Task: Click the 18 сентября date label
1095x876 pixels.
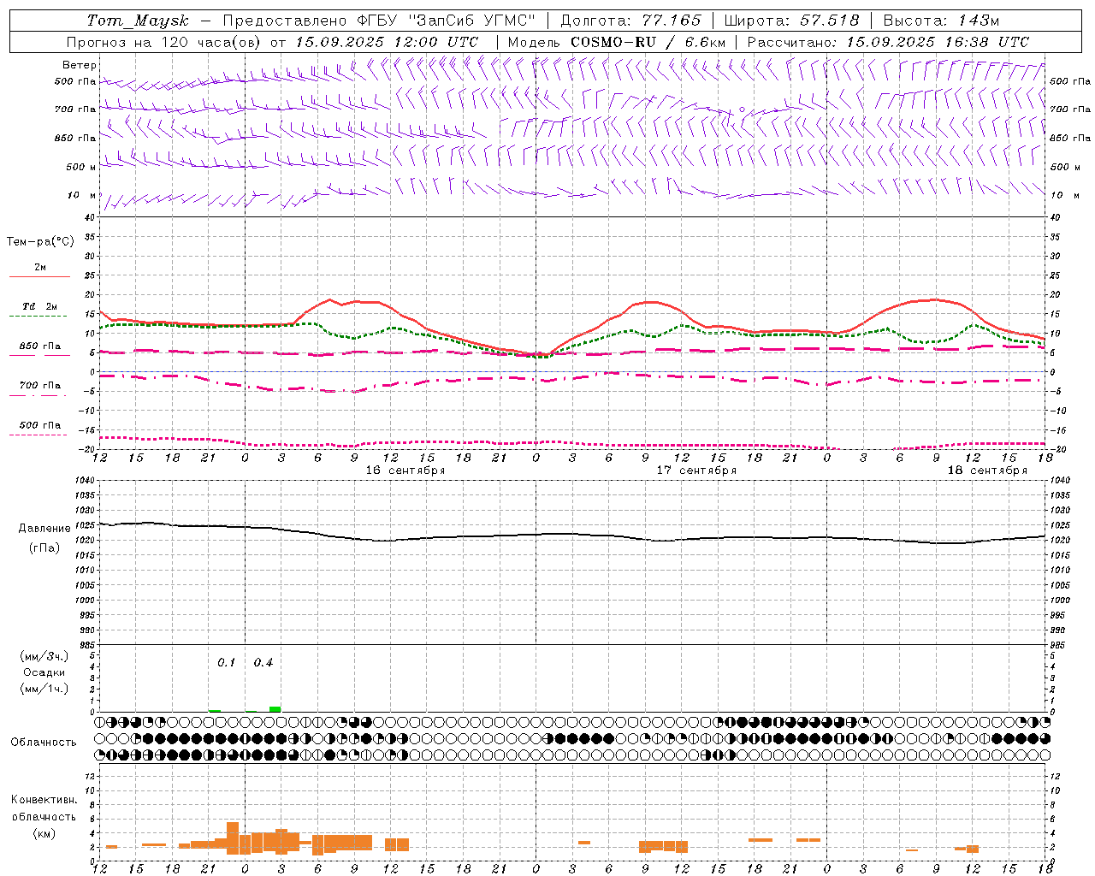Action: pos(987,471)
